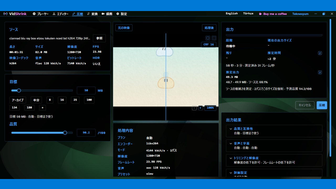This screenshot has width=336, height=189.
Task: Choose the 180 MB target preset
Action: coord(29,108)
